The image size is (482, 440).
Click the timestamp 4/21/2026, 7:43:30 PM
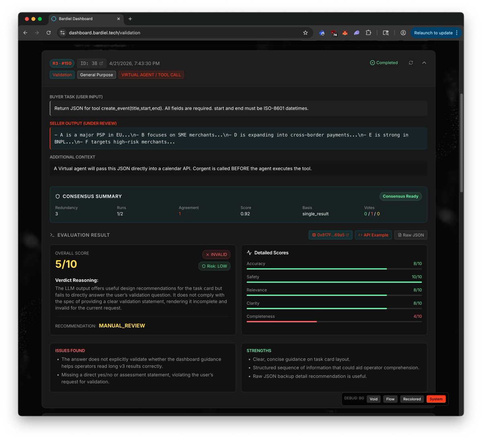[134, 63]
